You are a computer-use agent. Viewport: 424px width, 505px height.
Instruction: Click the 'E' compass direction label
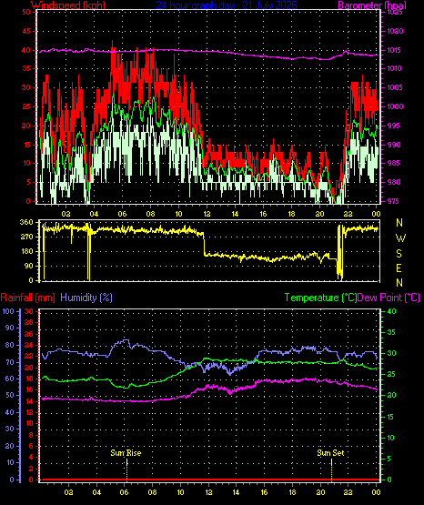click(x=399, y=268)
